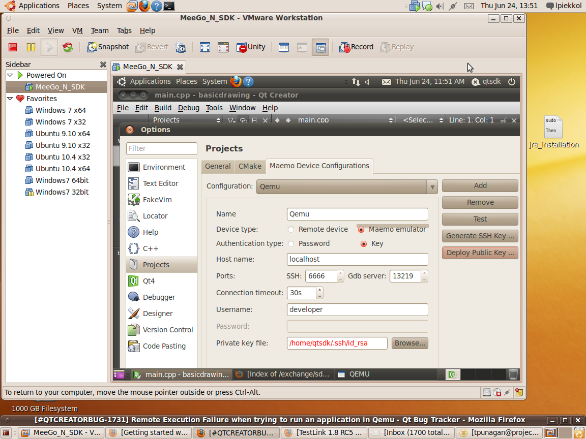Viewport: 586px width, 439px height.
Task: Select the Maemo emulator device type
Action: tap(361, 230)
